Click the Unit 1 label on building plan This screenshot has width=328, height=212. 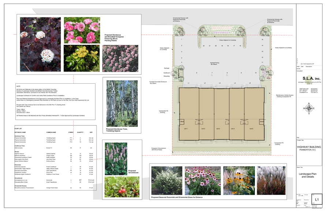coord(186,129)
